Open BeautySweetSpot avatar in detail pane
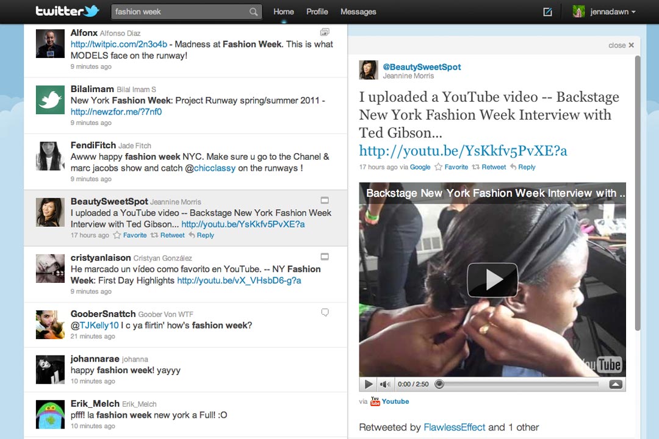Viewport: 659px width, 439px height. [x=369, y=70]
